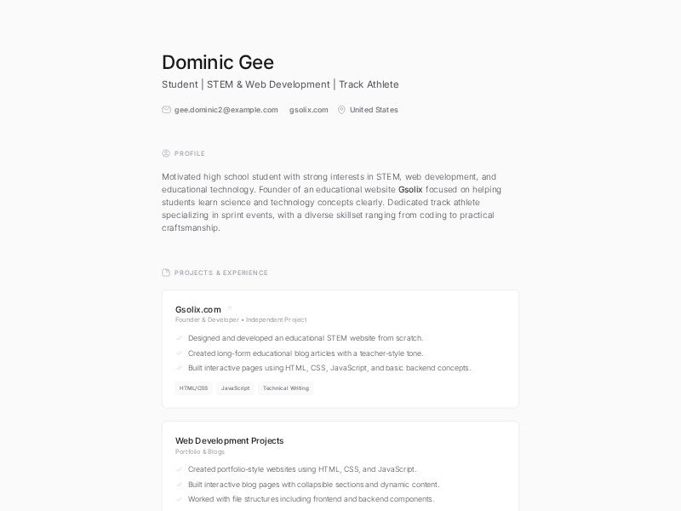The width and height of the screenshot is (681, 511).
Task: Click the Projects & Experience section icon
Action: pos(166,273)
